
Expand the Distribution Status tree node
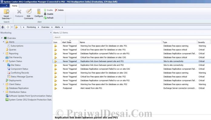click(x=4, y=92)
